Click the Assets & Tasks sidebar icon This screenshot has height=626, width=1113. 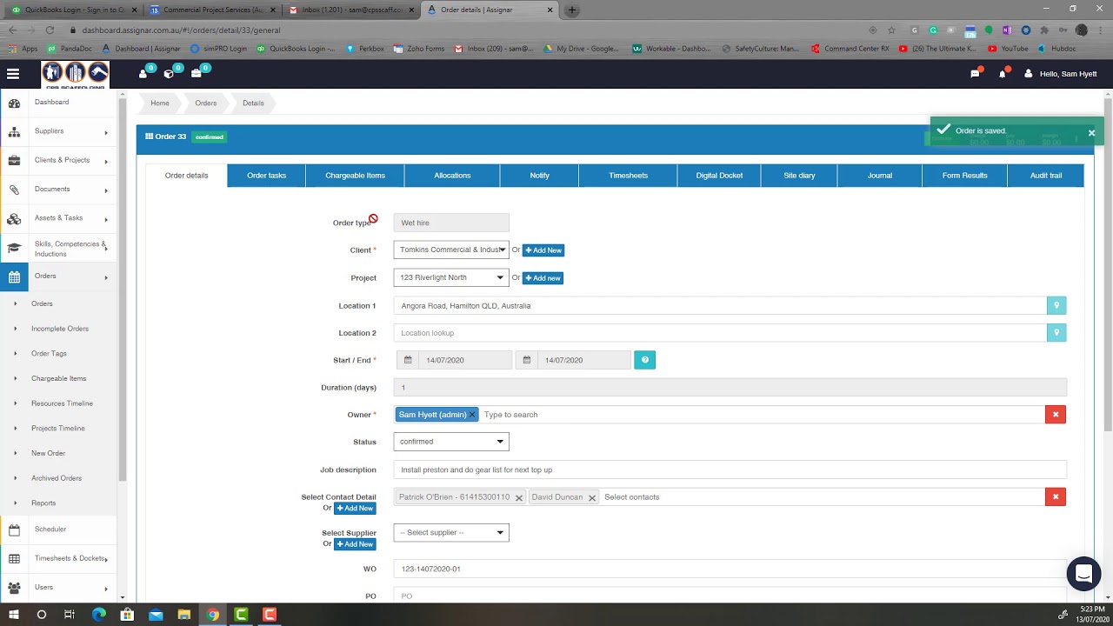tap(14, 219)
